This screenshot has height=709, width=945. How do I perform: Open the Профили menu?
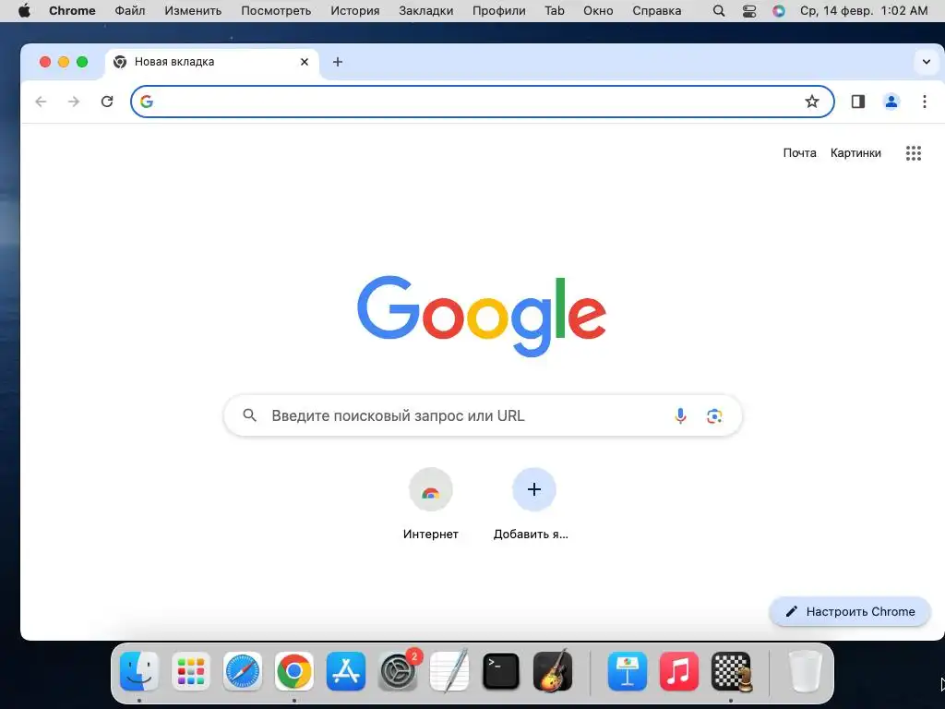click(x=499, y=11)
